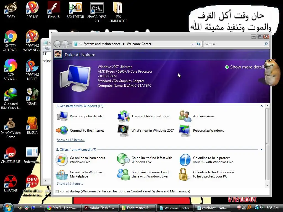
Task: Click the search magnifier icon
Action: [x=266, y=44]
